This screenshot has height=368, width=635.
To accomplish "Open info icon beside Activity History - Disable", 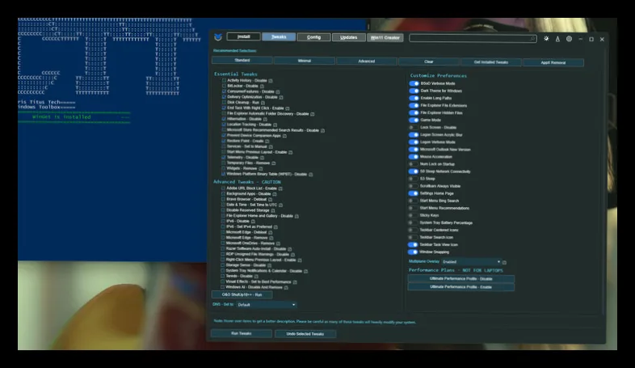I will pos(271,81).
